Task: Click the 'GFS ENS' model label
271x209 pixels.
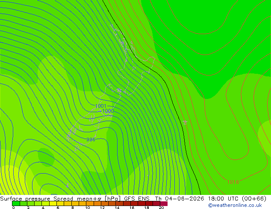Action: [137, 199]
